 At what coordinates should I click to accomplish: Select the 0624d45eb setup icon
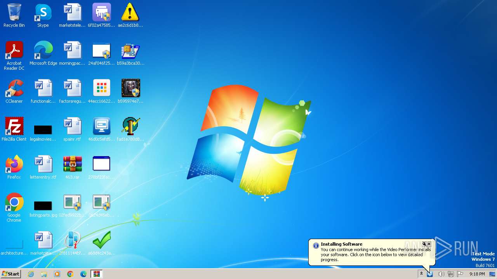[x=101, y=205]
